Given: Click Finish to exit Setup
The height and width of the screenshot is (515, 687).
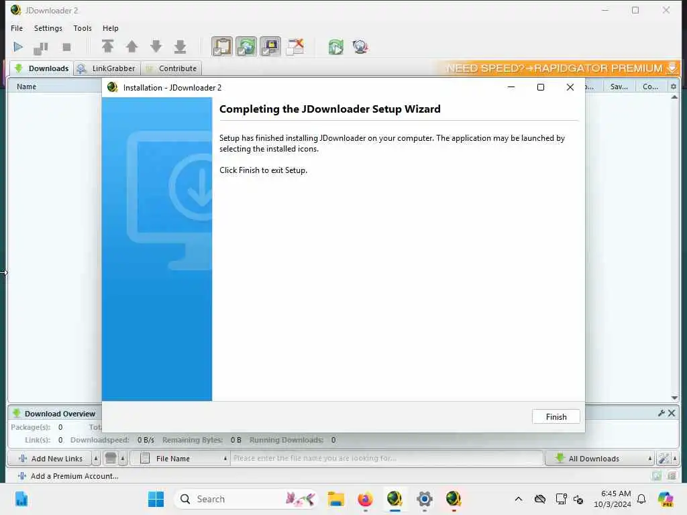Looking at the screenshot, I should coord(556,416).
